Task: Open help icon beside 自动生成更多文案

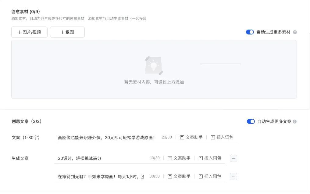Action: coord(294,122)
